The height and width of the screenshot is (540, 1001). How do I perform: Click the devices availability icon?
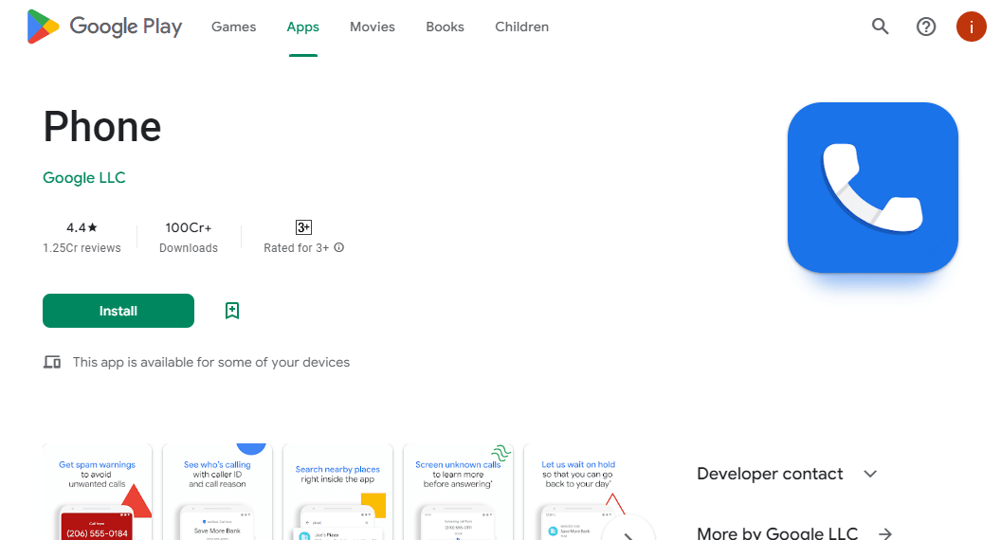pyautogui.click(x=52, y=363)
